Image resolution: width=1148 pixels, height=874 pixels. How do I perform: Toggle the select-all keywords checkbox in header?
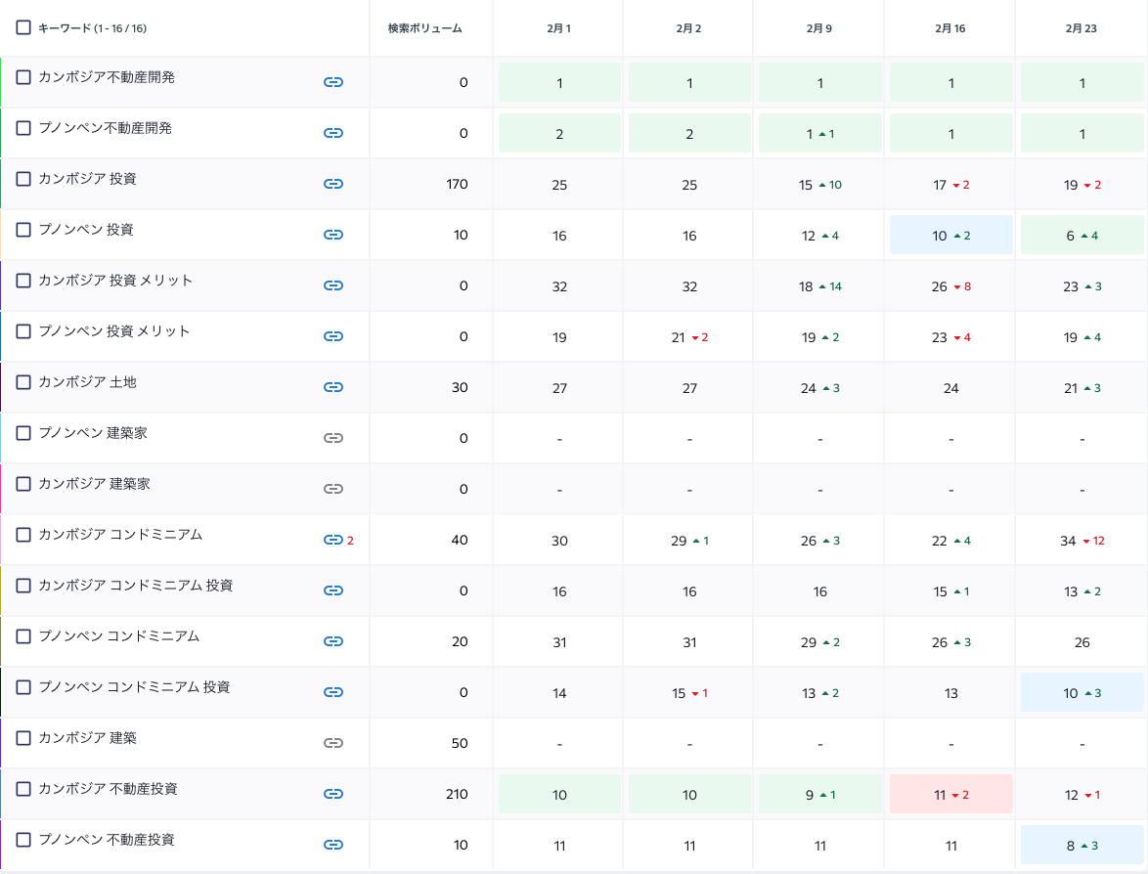pos(23,27)
